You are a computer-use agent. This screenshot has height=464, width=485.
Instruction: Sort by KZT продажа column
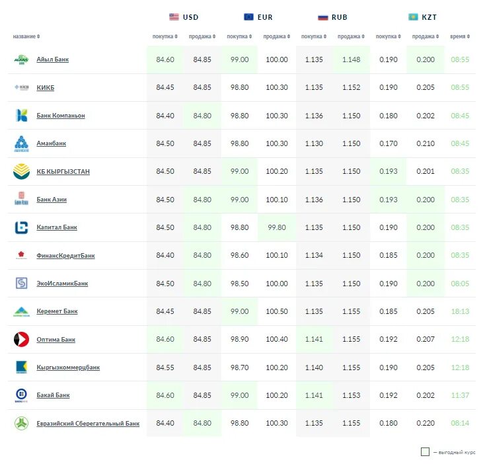426,36
